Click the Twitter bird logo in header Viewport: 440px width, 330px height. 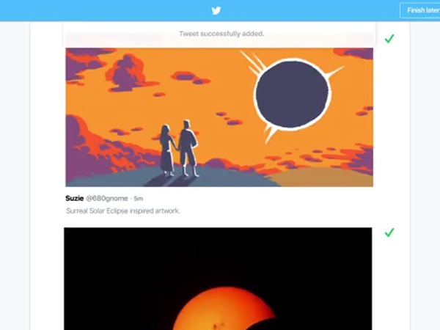tap(216, 11)
